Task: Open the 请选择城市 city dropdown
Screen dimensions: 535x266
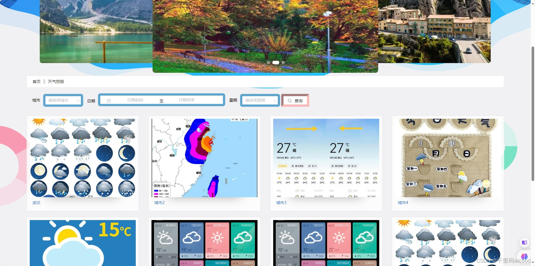Action: tap(63, 100)
